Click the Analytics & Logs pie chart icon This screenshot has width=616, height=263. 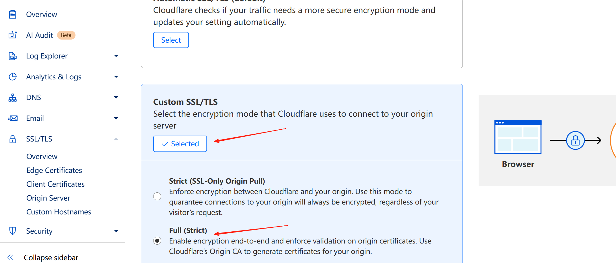13,77
